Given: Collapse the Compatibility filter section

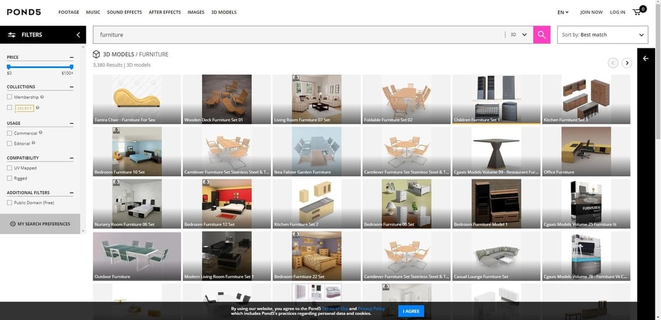Looking at the screenshot, I should (x=72, y=158).
